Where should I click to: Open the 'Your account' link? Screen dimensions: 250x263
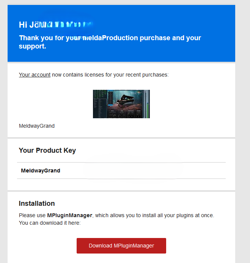click(x=35, y=75)
